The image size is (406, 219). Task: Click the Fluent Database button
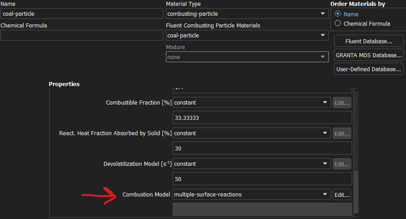[x=368, y=41]
